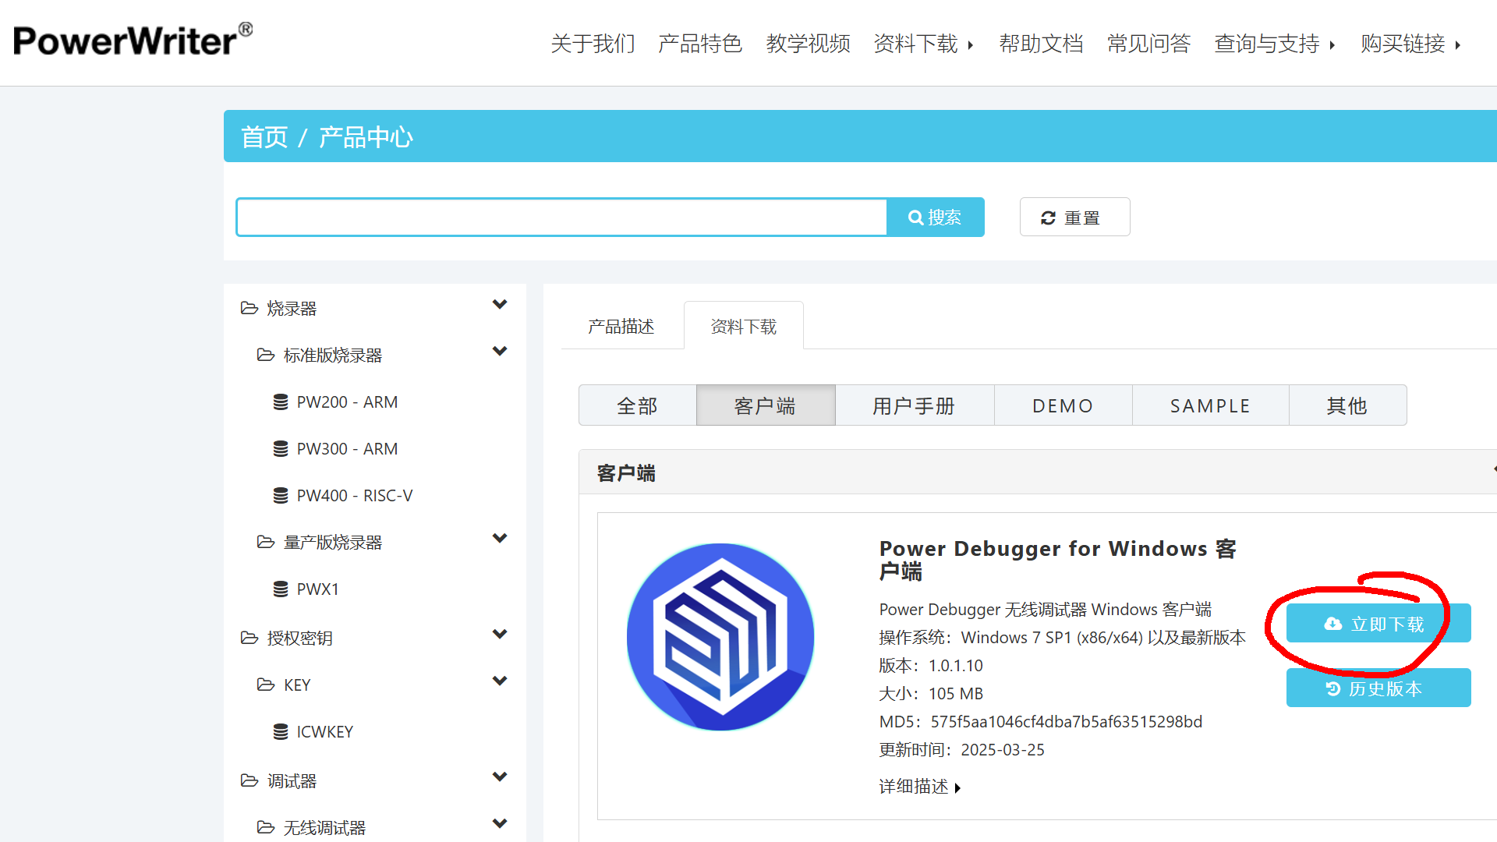Open the 详细描述 link
The width and height of the screenshot is (1497, 842).
click(x=914, y=787)
